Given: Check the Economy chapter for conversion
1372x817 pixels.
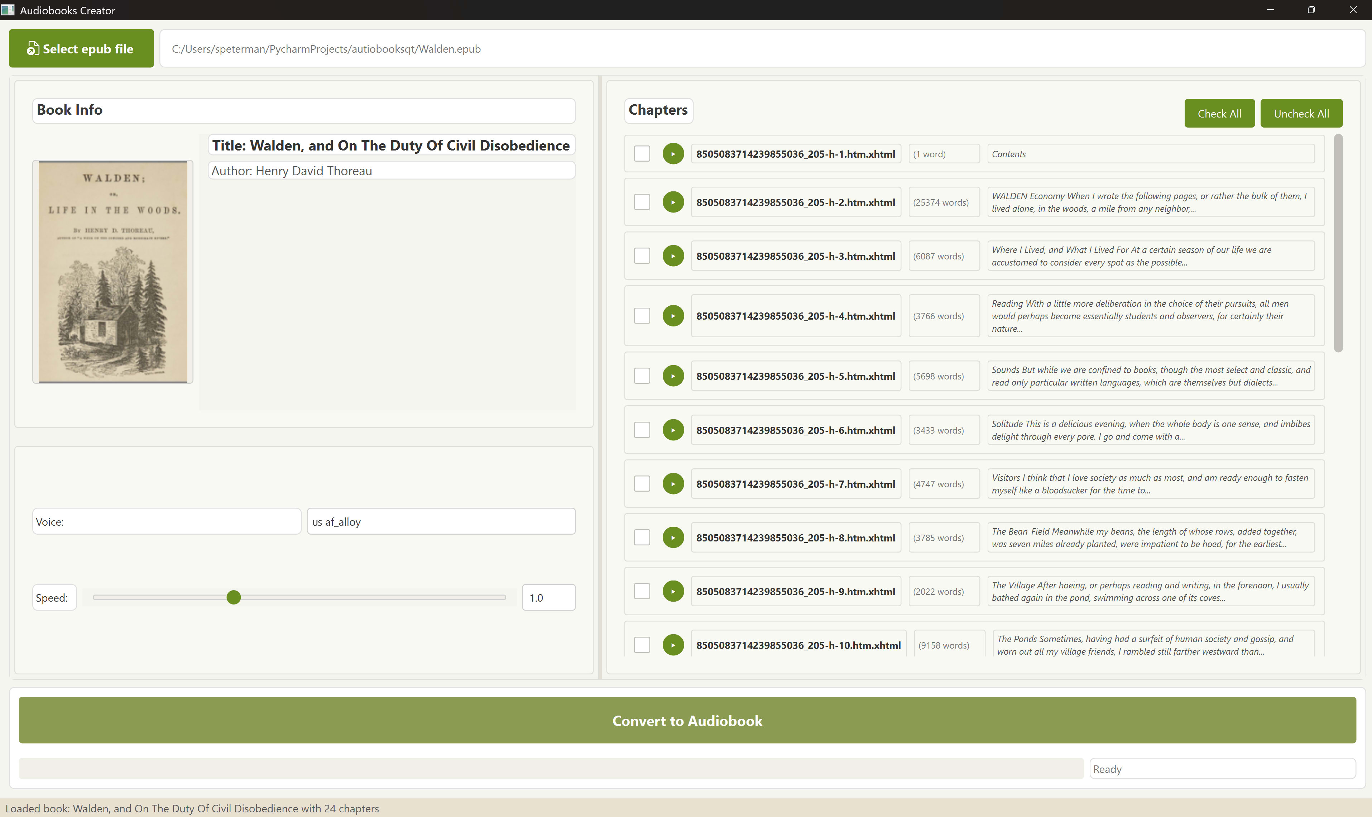Looking at the screenshot, I should click(x=642, y=201).
